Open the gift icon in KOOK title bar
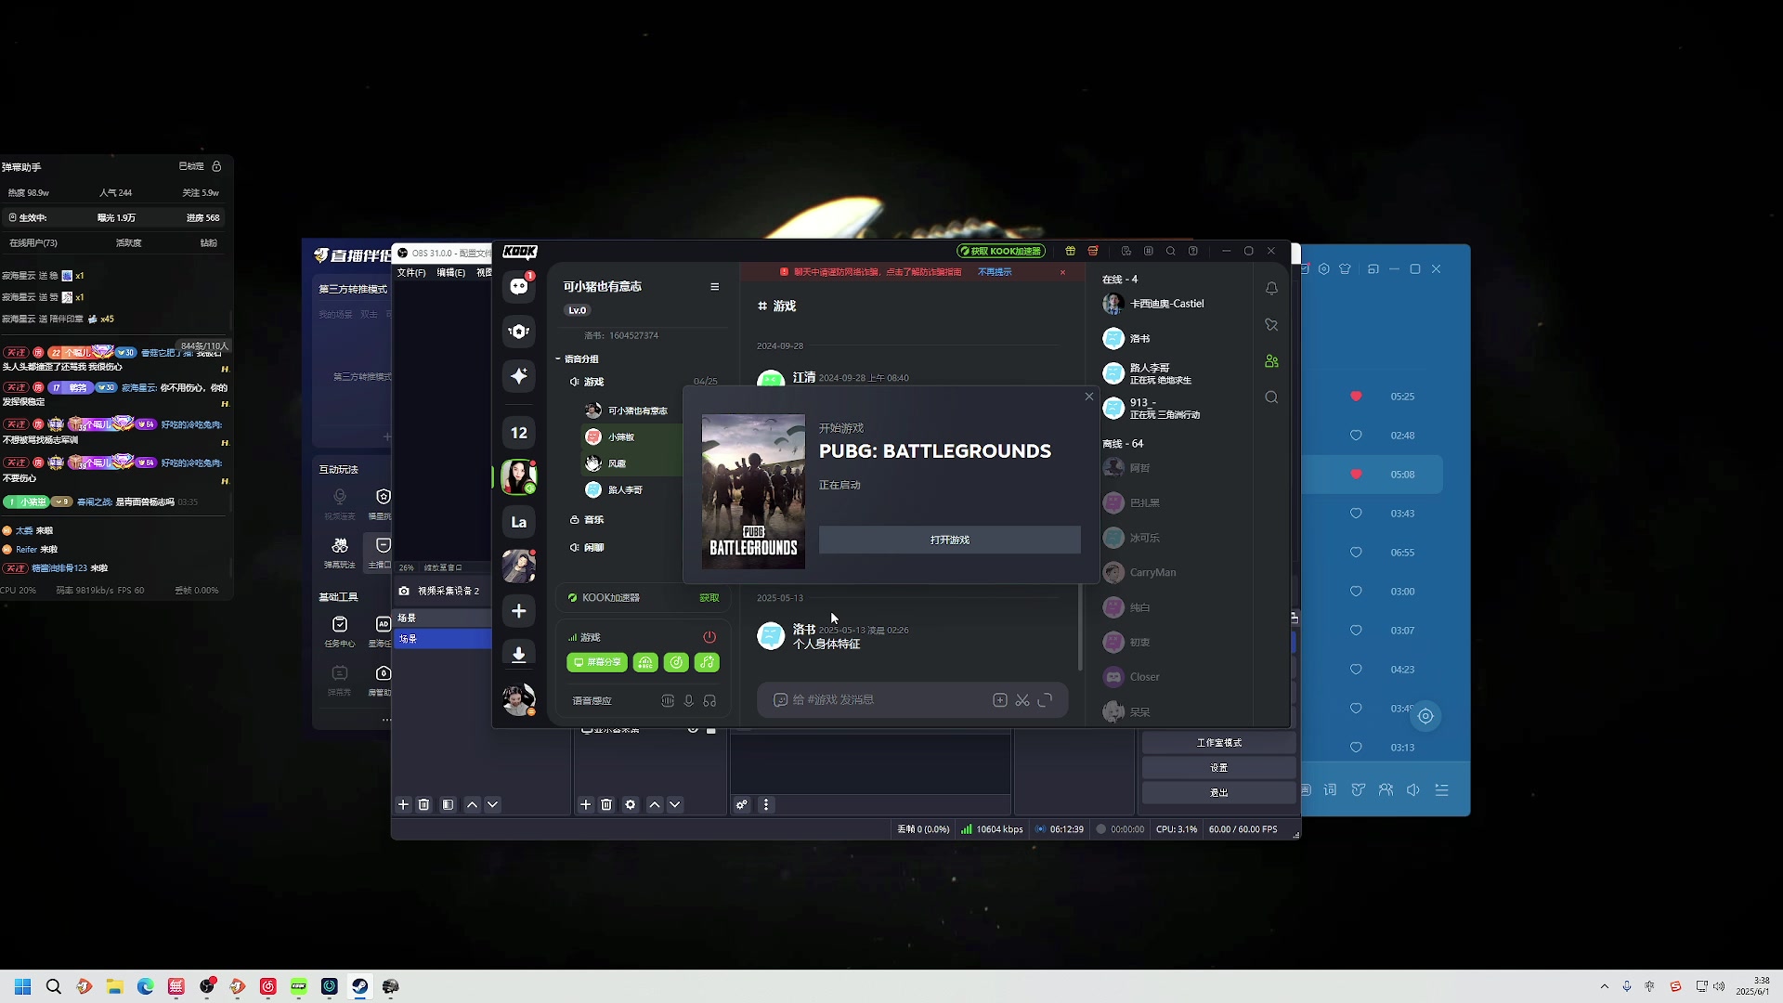This screenshot has height=1003, width=1783. coord(1071,251)
